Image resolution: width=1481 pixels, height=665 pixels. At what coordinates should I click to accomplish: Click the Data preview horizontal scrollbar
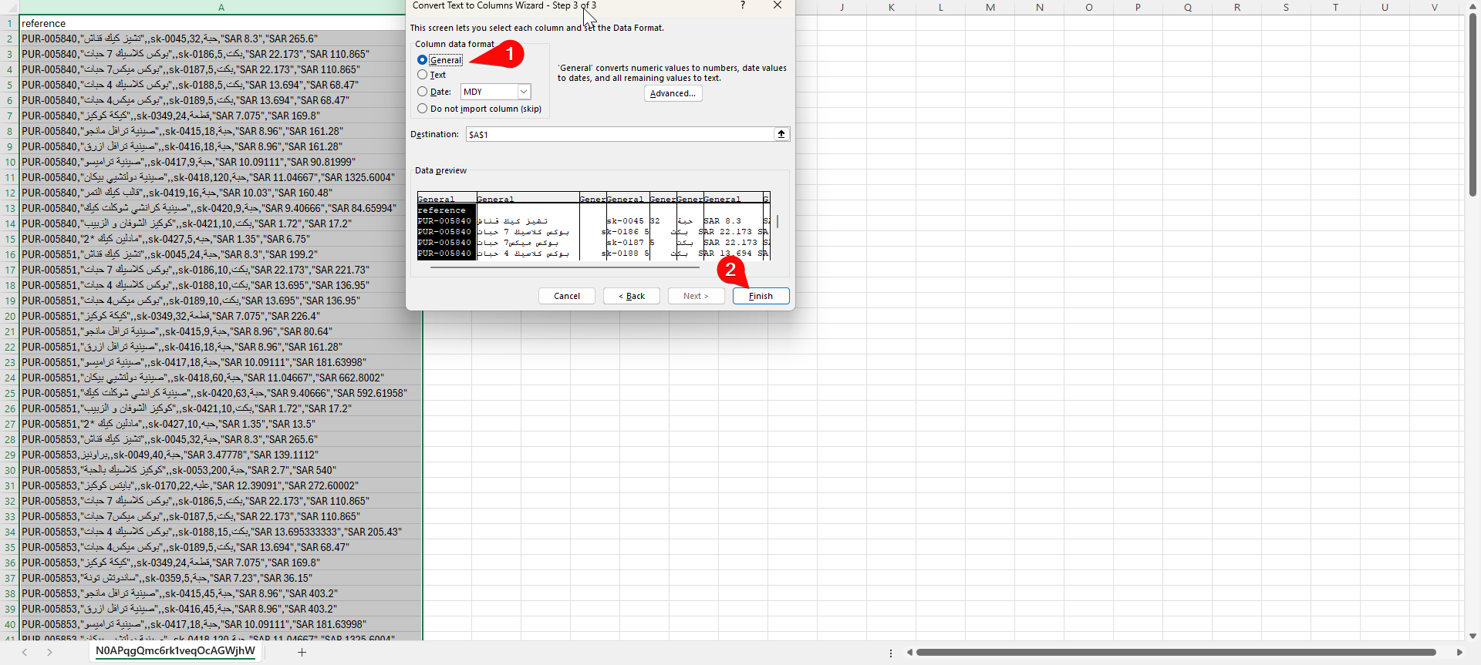pos(565,267)
